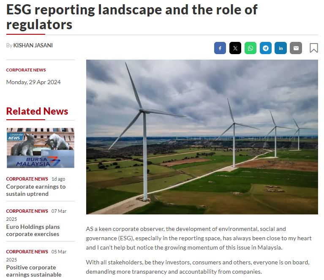Share article on LinkedIn

coord(280,48)
